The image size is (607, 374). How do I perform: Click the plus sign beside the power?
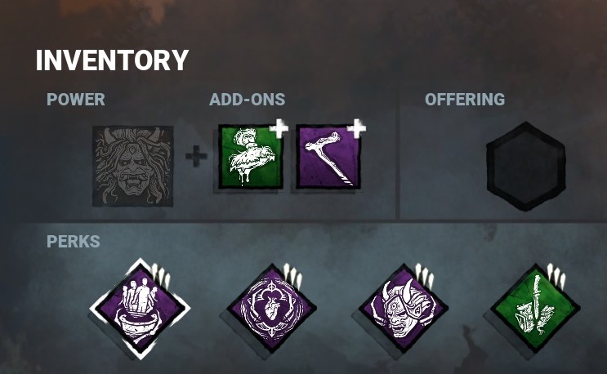(196, 156)
